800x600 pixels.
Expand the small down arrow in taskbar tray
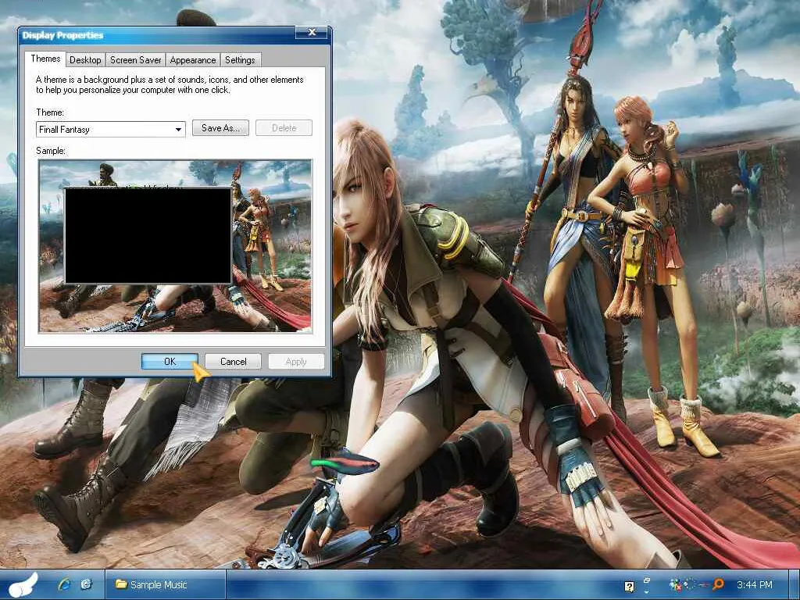coord(647,592)
